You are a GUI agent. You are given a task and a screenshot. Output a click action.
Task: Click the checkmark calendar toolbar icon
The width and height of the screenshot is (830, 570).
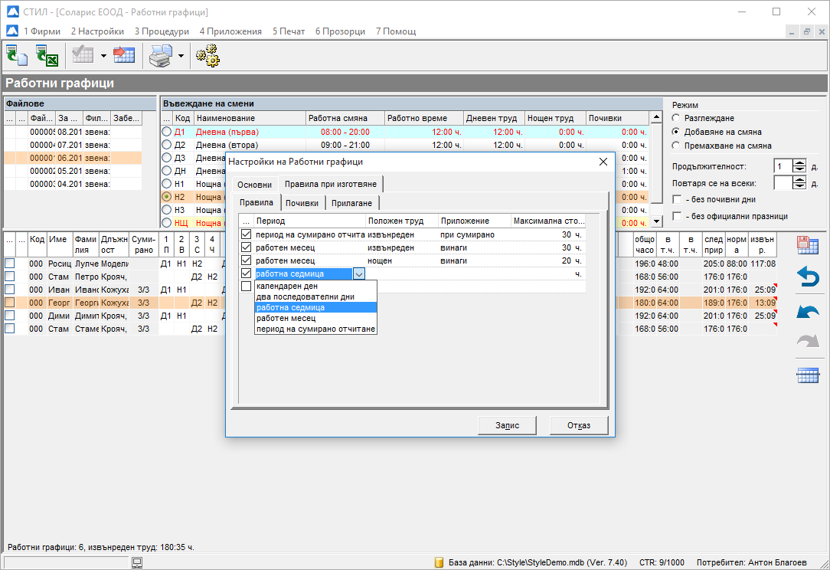coord(83,55)
